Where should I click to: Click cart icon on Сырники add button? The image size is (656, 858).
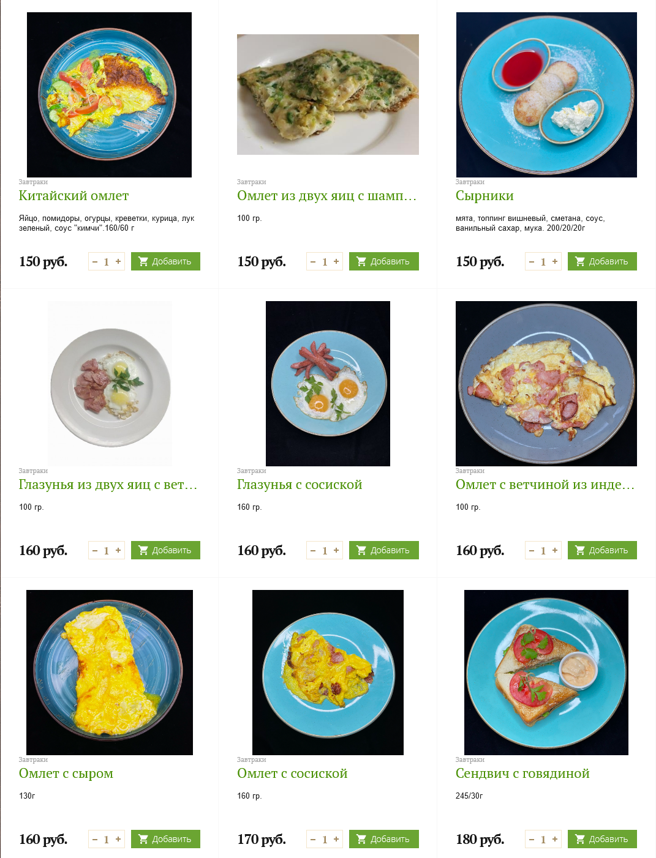point(580,261)
